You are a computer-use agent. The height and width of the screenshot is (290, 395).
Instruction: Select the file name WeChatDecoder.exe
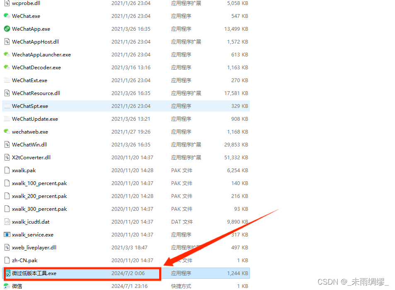pos(36,67)
